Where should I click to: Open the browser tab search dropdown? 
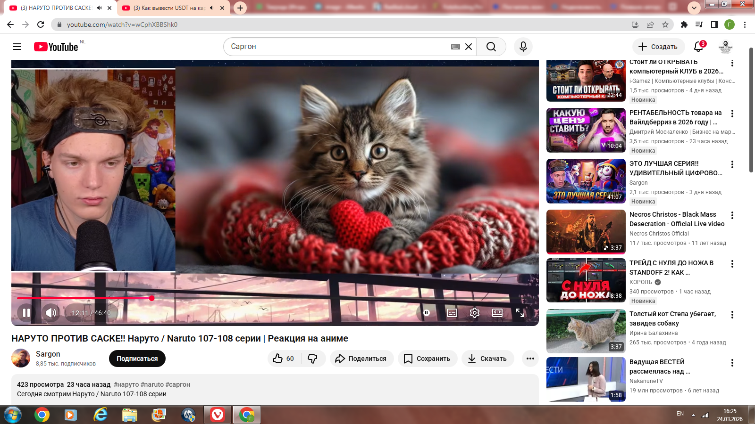(x=694, y=8)
